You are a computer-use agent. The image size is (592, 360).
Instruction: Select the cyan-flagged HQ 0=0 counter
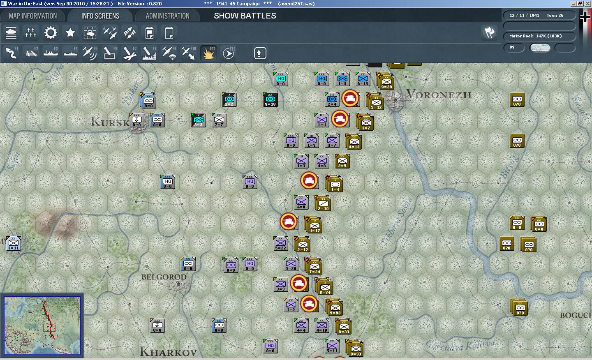point(280,79)
